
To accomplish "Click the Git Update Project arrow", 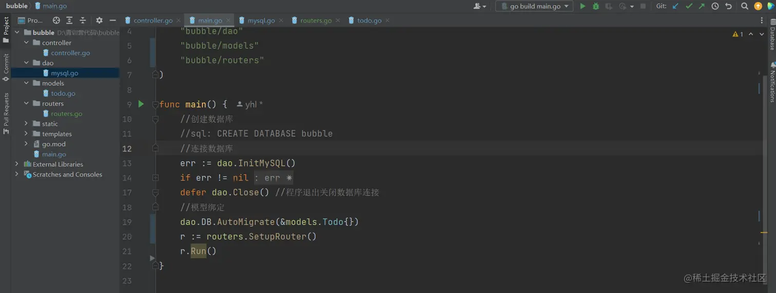I will pos(675,6).
